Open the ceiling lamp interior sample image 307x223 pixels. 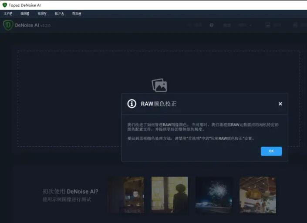coord(258,195)
